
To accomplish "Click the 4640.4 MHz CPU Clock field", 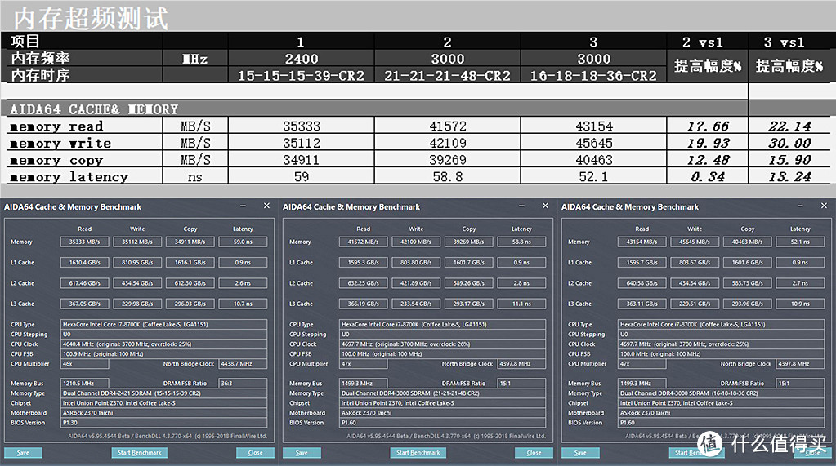I will [163, 344].
